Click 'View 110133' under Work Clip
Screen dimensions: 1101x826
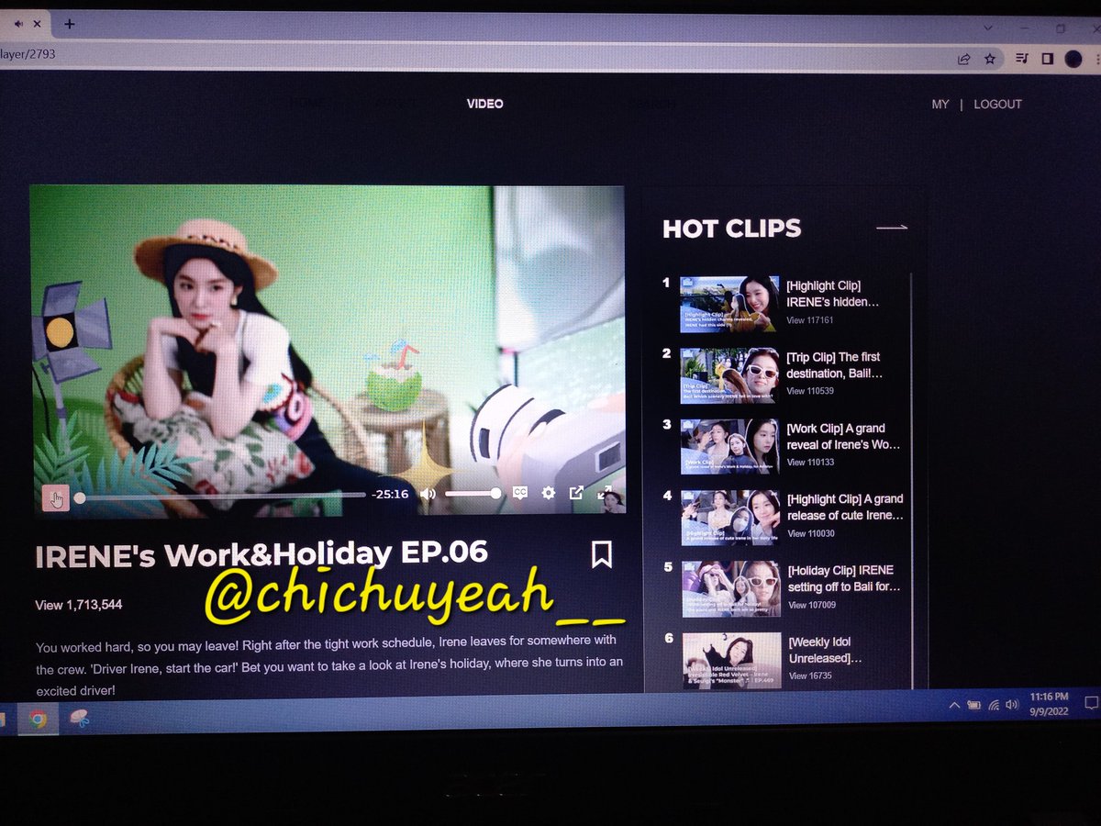[810, 462]
